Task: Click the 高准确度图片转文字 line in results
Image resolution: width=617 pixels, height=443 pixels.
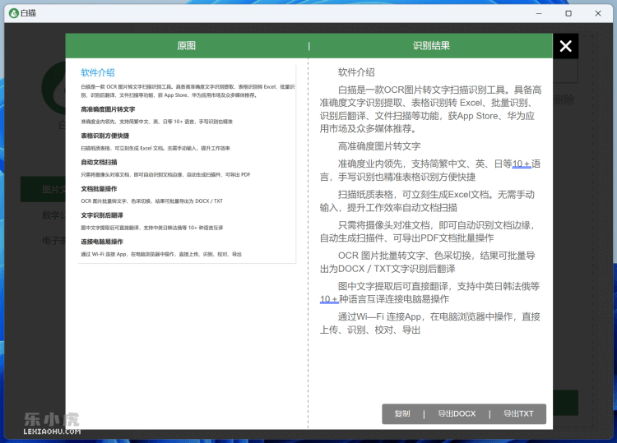Action: 379,146
